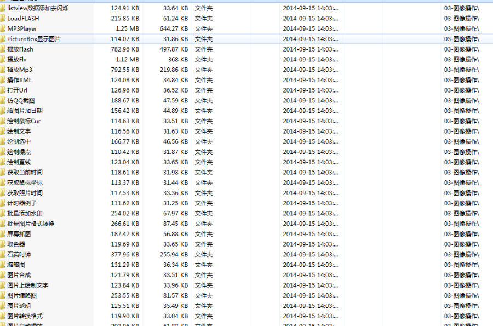Click the 缩略图 folder name
This screenshot has width=493, height=326.
(x=16, y=265)
